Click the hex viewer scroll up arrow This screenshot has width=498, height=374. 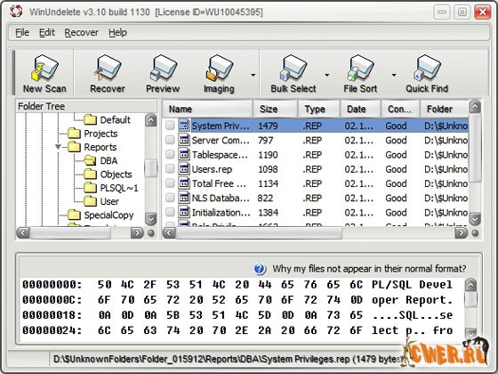click(x=470, y=285)
